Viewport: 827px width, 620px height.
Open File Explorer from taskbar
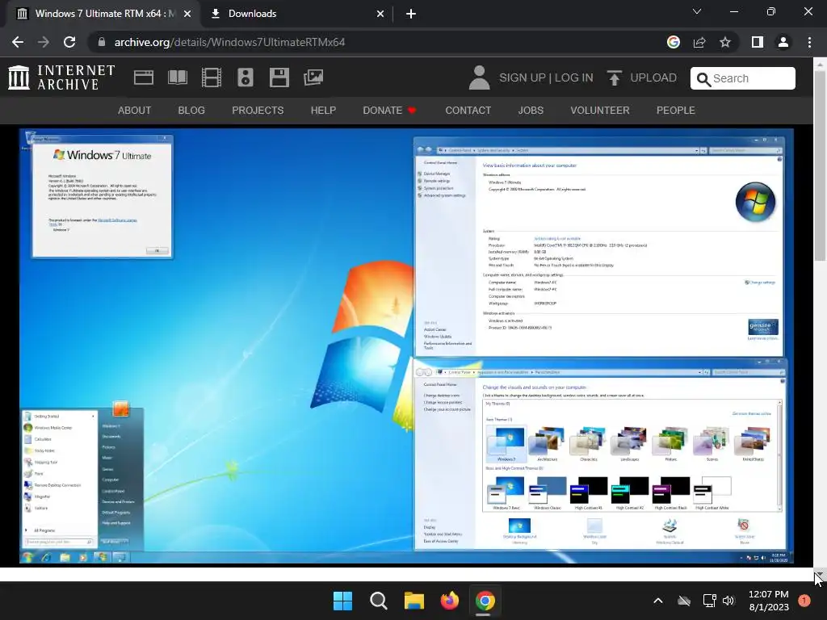tap(414, 601)
